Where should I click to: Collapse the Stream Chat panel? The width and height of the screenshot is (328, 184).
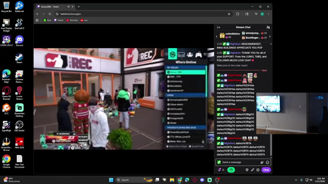218,27
